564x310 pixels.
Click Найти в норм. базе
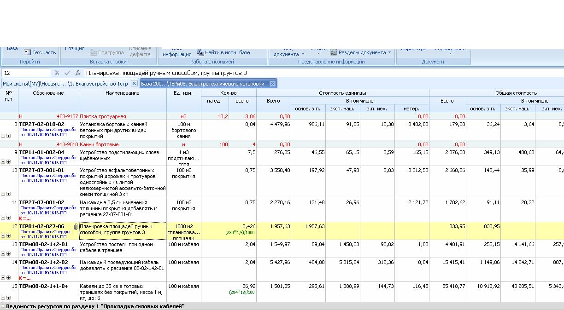pyautogui.click(x=223, y=52)
